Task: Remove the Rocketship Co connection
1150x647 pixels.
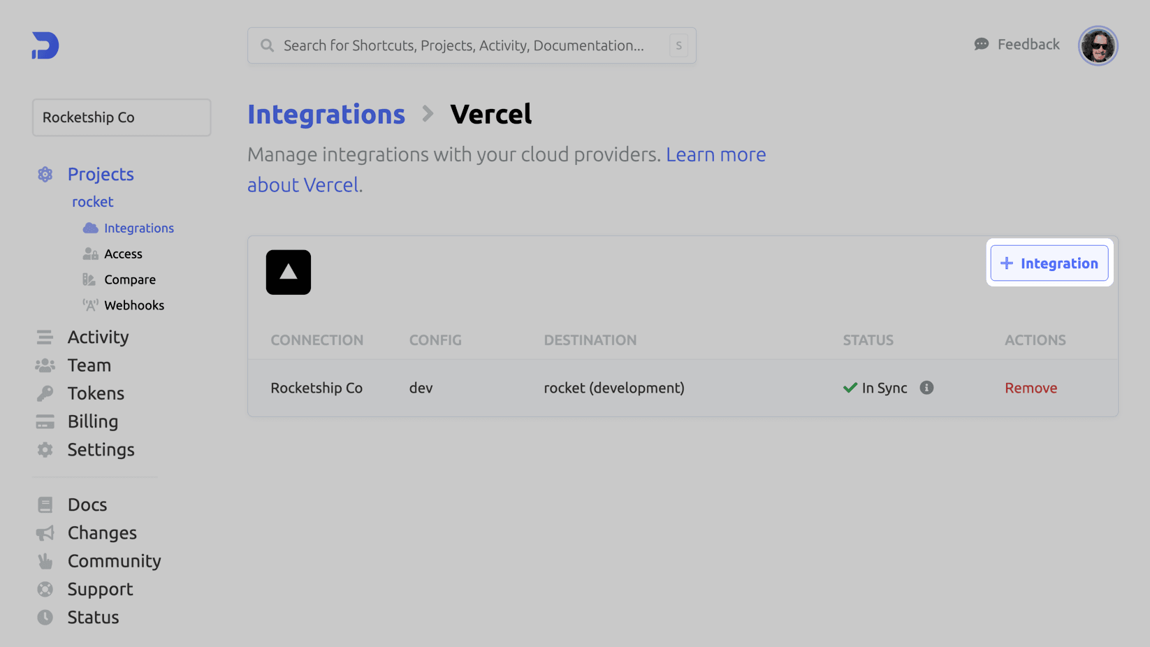Action: (x=1031, y=388)
